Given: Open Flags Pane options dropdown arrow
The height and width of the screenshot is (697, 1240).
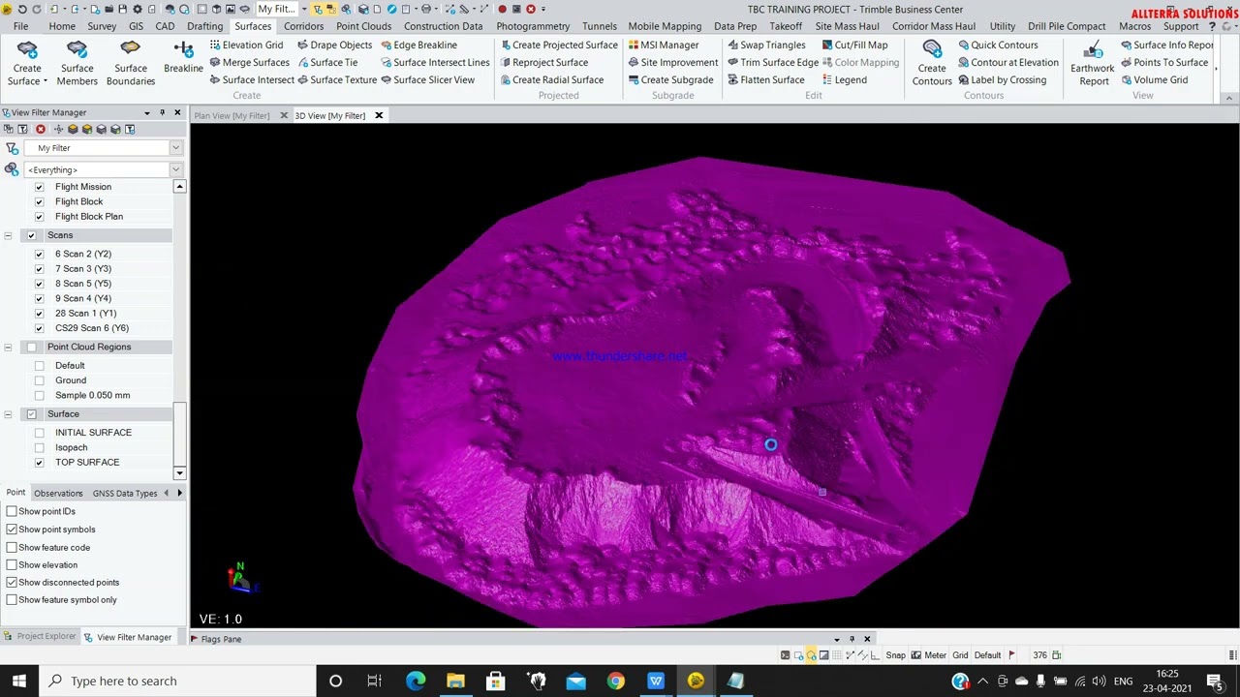Looking at the screenshot, I should point(837,639).
